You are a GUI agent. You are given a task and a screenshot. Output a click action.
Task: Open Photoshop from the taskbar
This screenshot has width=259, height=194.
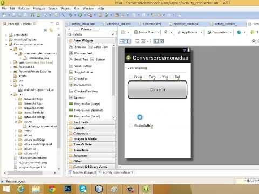[x=67, y=189]
